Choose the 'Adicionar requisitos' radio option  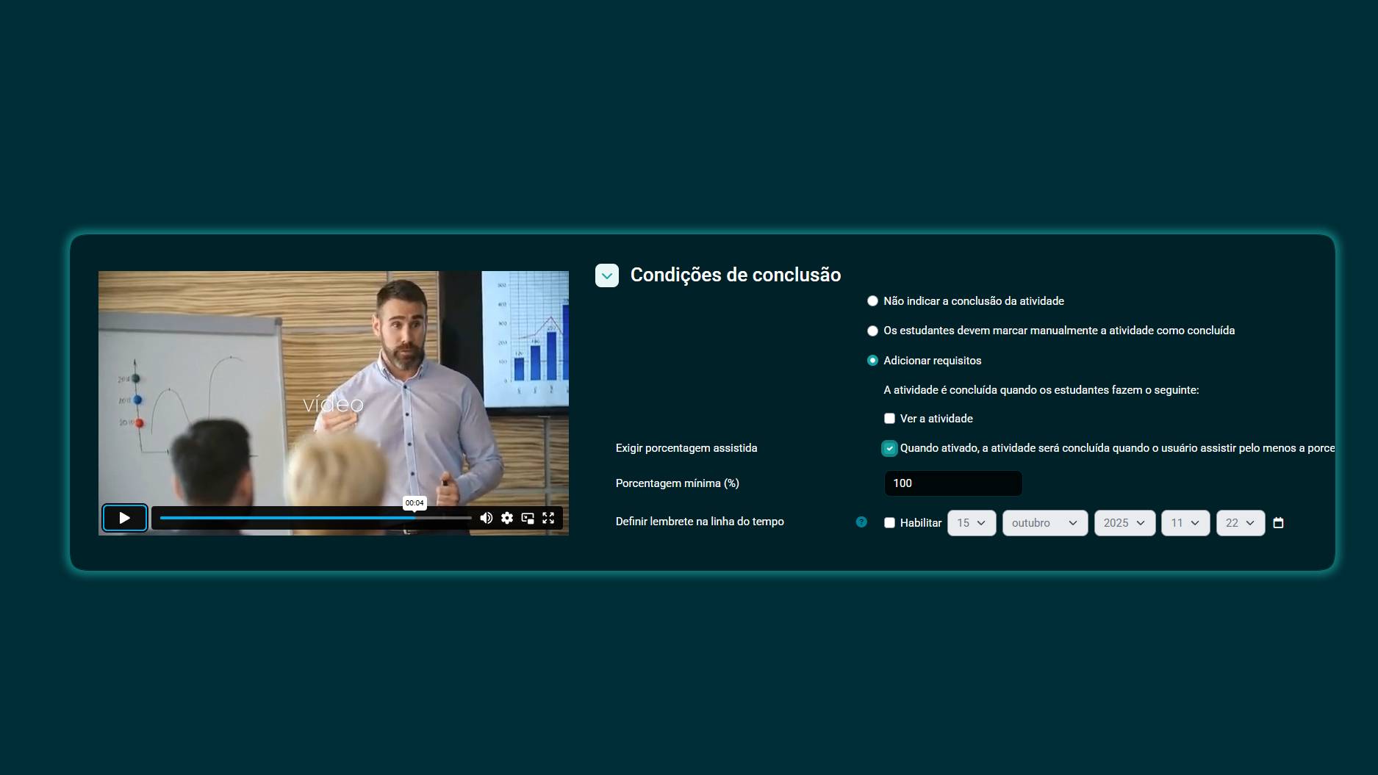coord(872,361)
